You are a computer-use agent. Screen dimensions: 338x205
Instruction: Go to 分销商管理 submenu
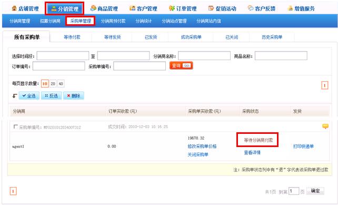click(x=20, y=21)
